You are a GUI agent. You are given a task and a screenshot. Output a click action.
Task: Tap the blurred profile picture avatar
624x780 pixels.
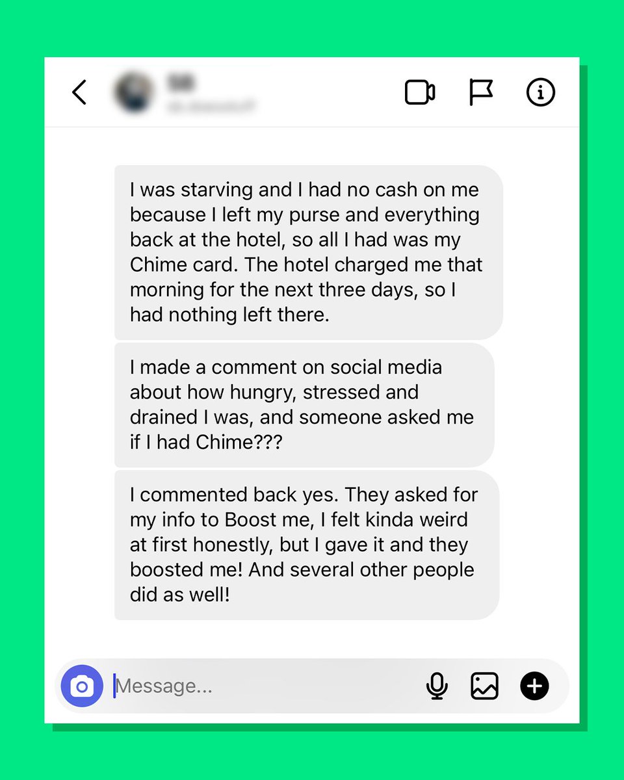point(135,92)
